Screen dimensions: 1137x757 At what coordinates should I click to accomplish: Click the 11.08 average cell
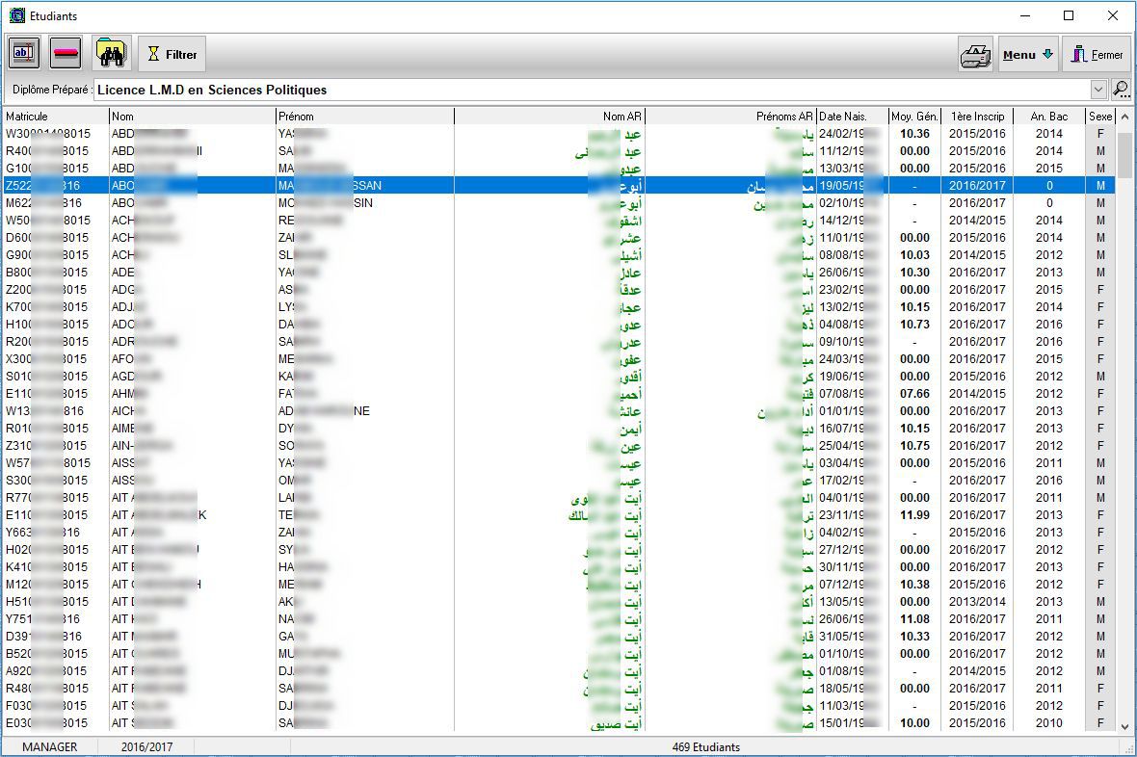[914, 619]
